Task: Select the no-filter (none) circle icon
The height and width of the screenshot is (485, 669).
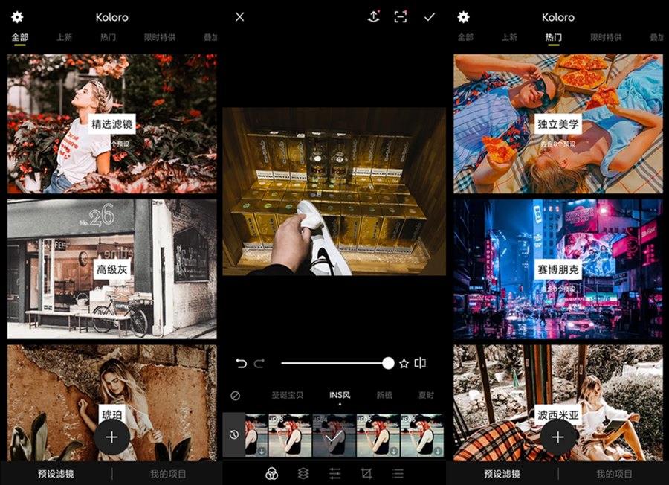Action: click(x=236, y=396)
